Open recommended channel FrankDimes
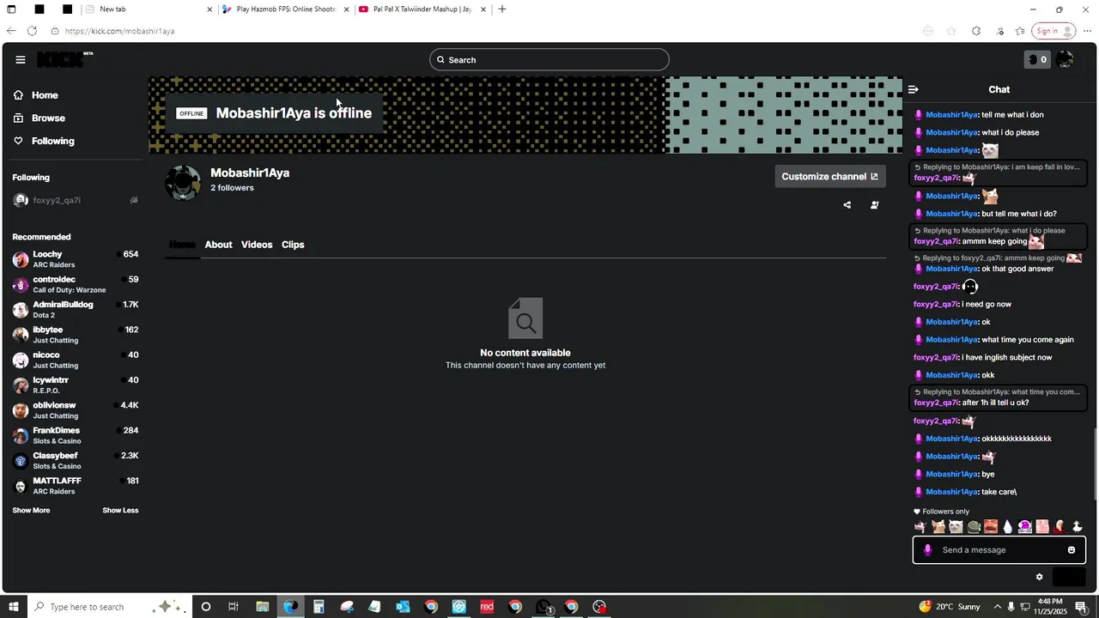1099x618 pixels. tap(76, 435)
